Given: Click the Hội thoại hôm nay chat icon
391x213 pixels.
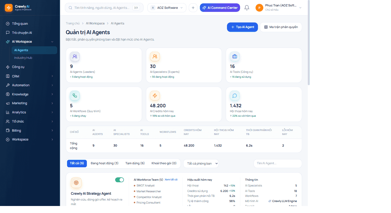Looking at the screenshot, I should [x=235, y=96].
